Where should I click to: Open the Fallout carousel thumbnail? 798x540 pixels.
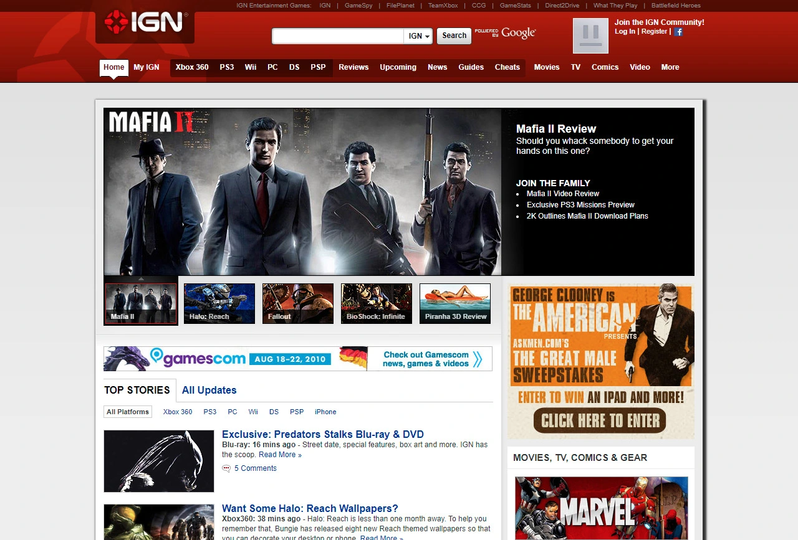coord(298,303)
